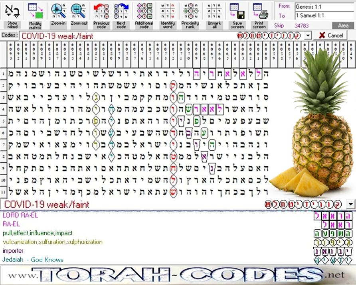Click the Save screen icon

point(237,11)
